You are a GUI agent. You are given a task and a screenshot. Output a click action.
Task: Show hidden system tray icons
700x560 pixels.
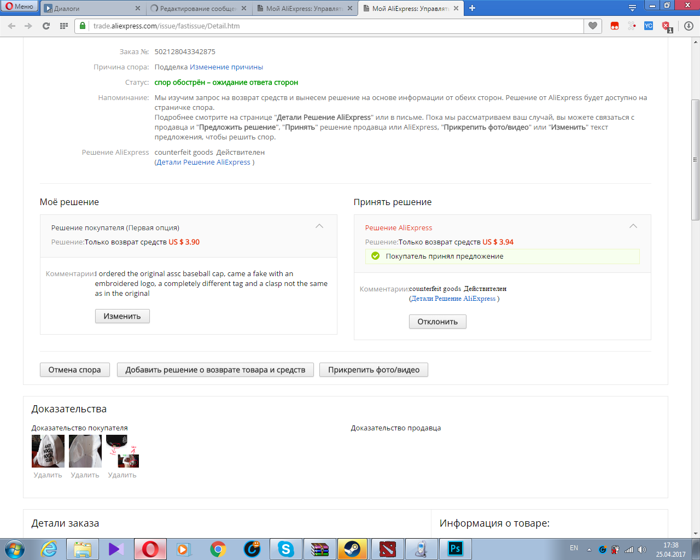click(589, 550)
